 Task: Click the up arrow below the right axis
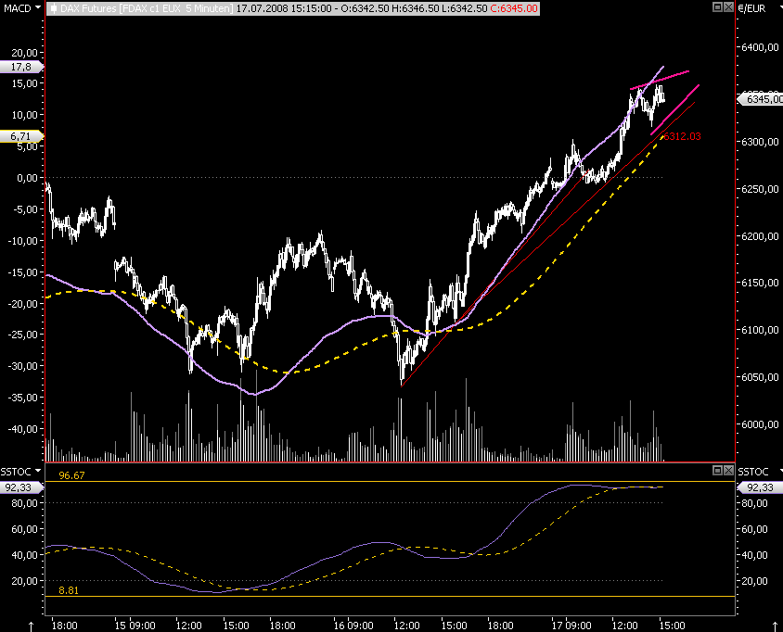[775, 626]
